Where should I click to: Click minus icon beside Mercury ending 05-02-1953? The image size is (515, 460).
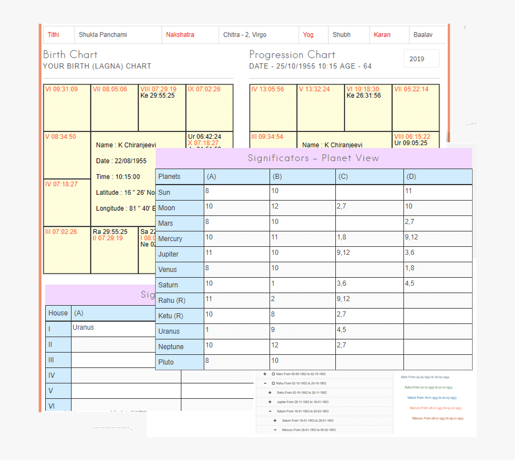point(275,430)
